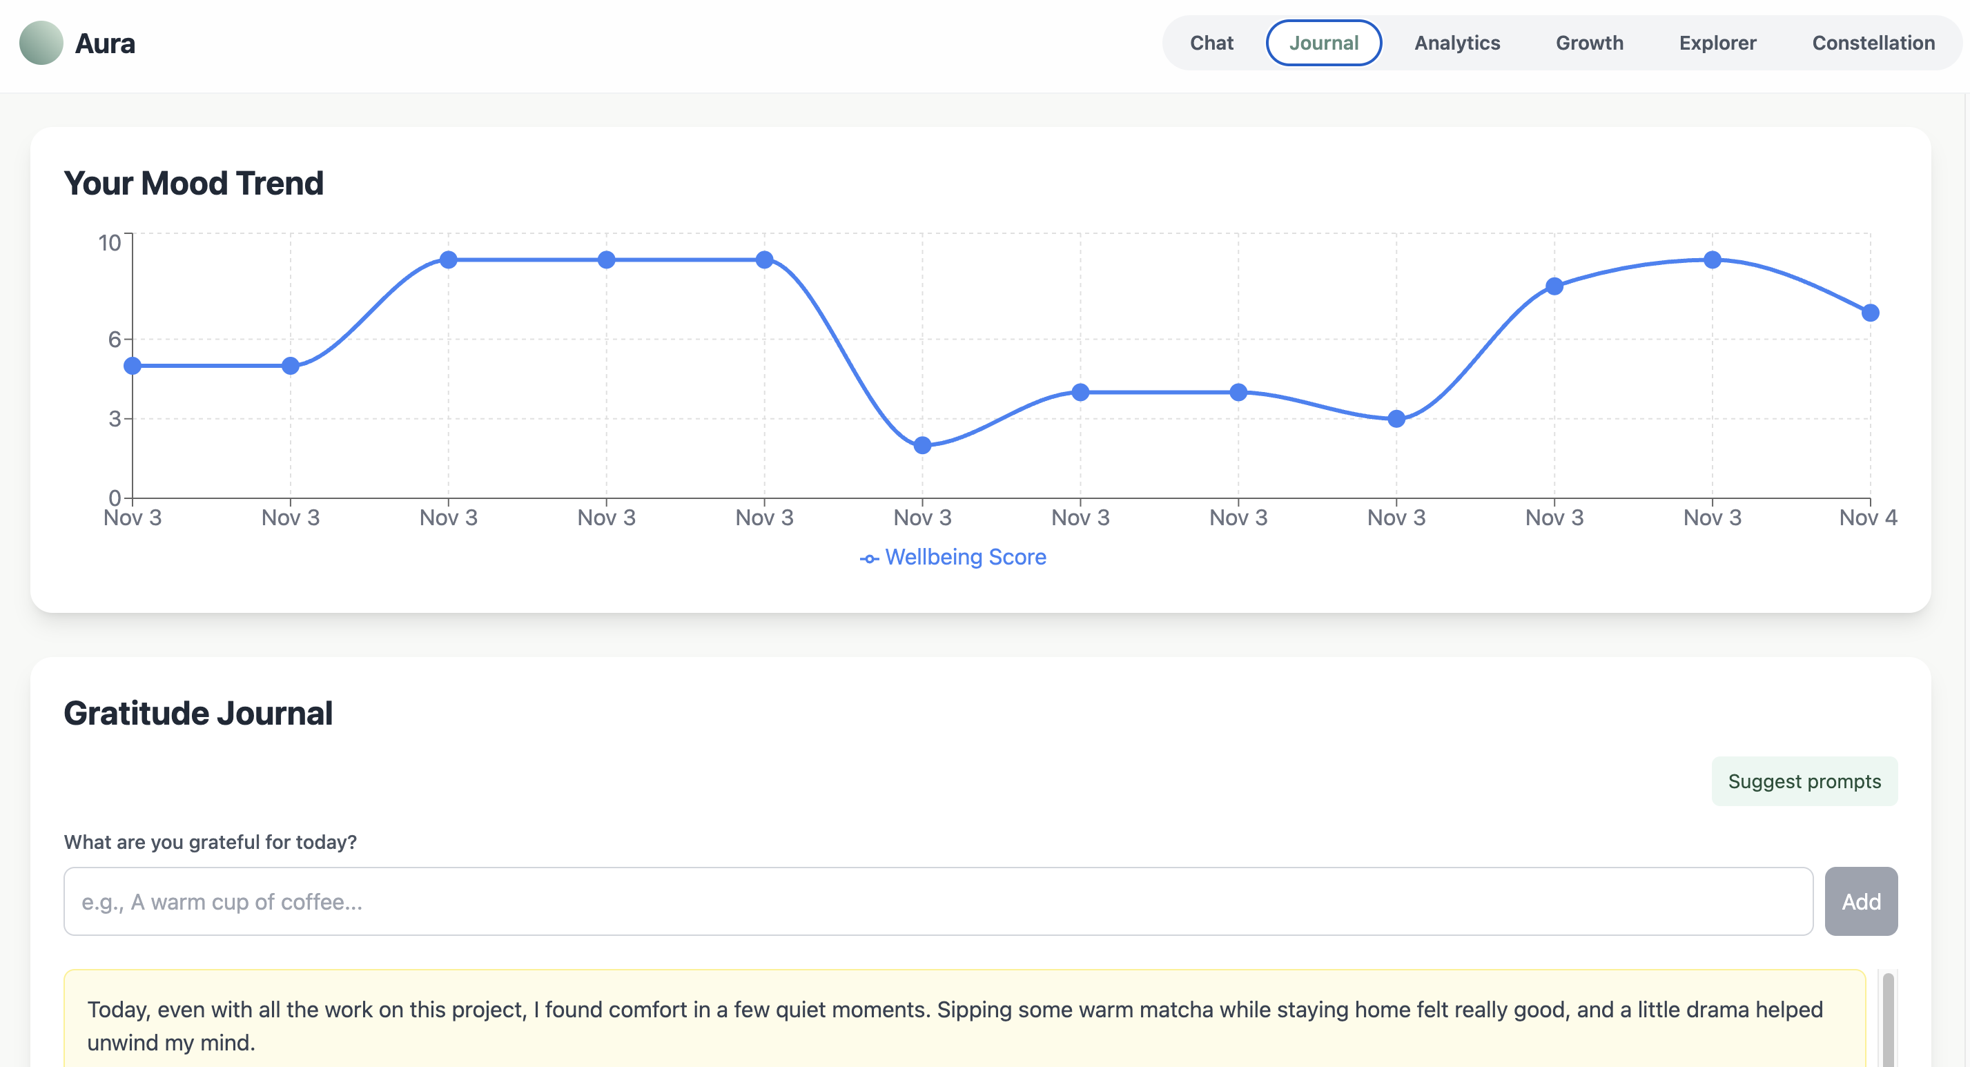Viewport: 1970px width, 1067px height.
Task: Click the Aura app name text
Action: [x=105, y=43]
